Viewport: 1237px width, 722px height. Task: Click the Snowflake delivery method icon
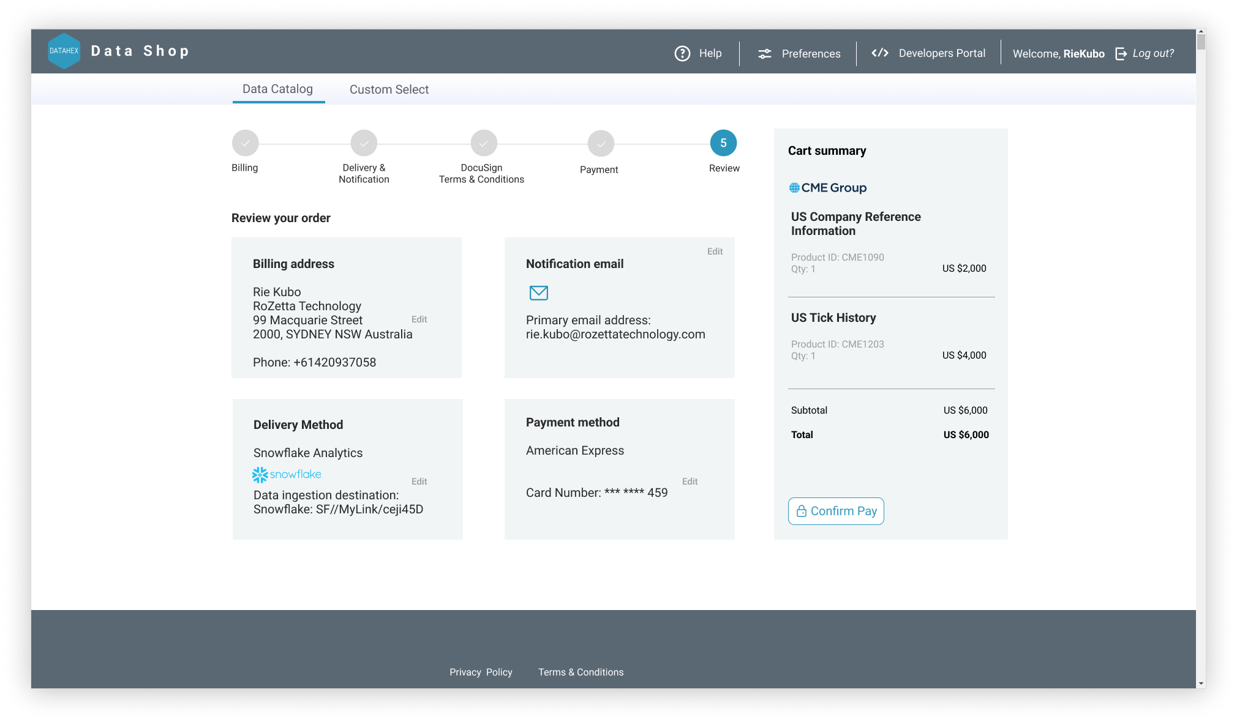(259, 474)
